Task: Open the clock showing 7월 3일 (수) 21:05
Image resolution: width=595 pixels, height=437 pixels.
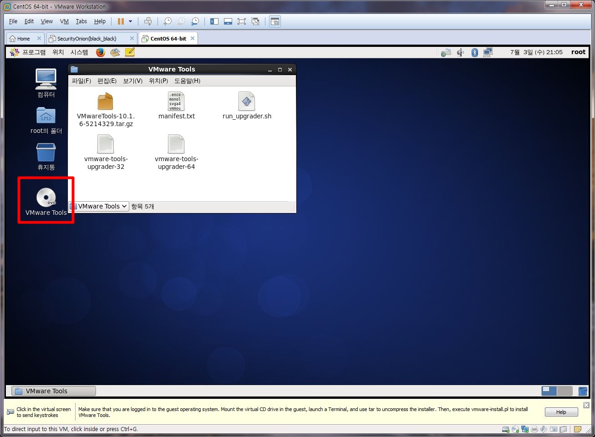Action: pos(536,52)
